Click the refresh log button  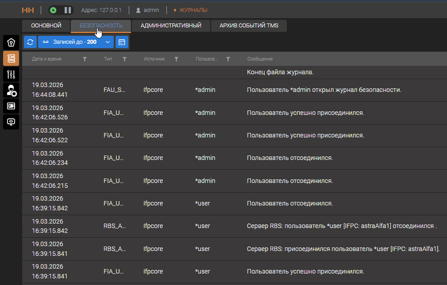(x=30, y=42)
